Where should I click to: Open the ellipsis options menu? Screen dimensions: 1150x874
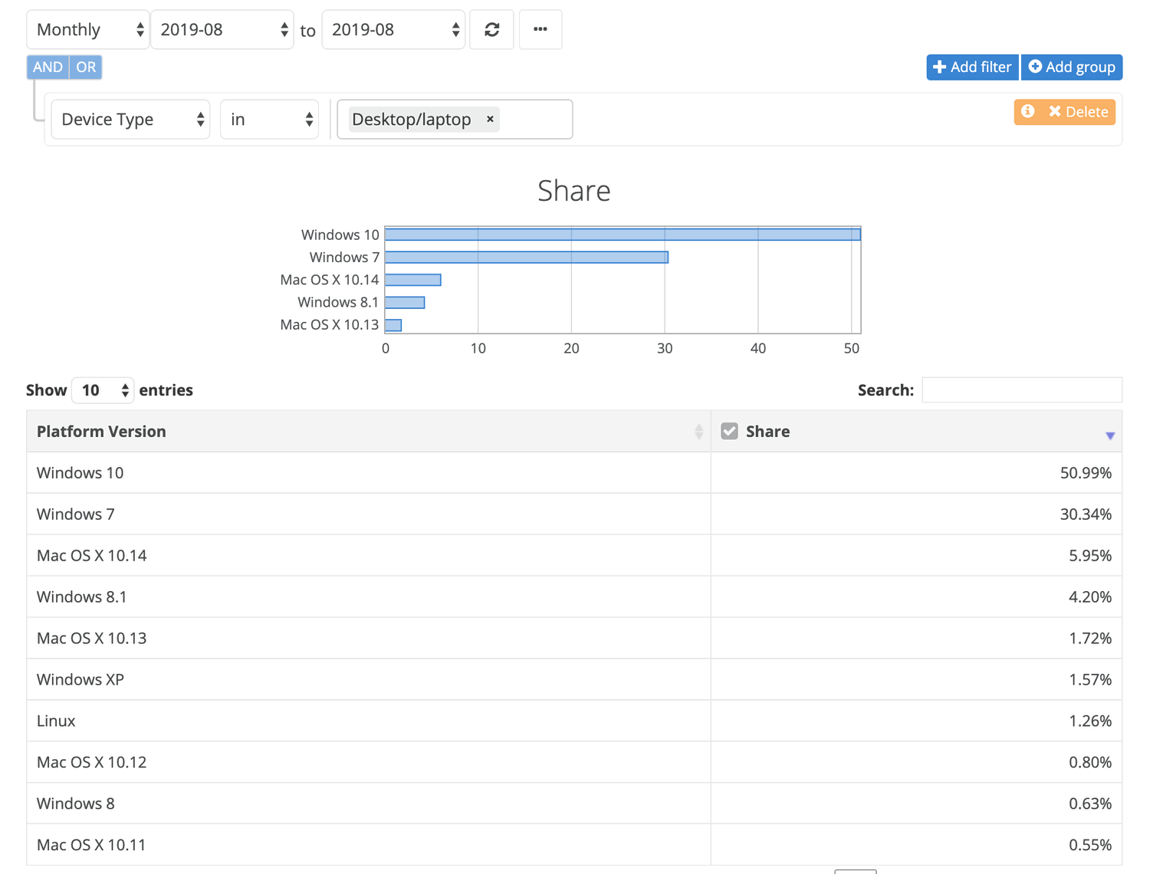540,29
